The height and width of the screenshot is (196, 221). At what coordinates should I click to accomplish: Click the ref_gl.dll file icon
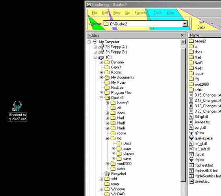(x=191, y=144)
